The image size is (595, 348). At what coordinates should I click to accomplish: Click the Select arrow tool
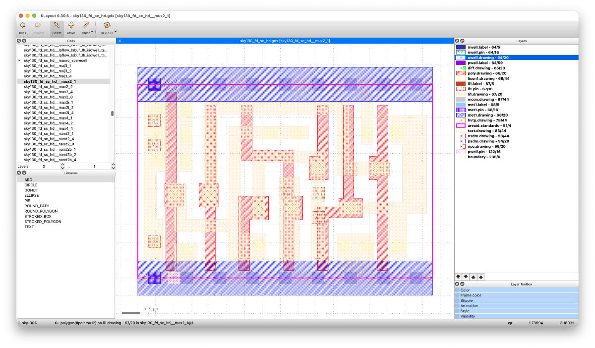click(57, 25)
